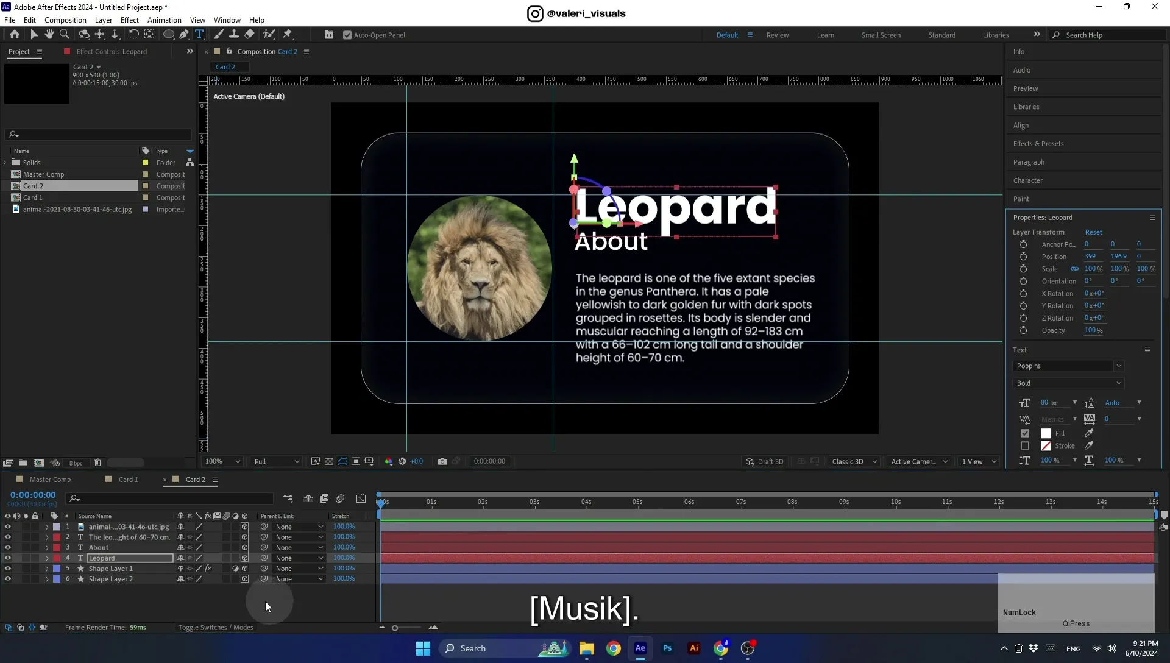The image size is (1170, 663).
Task: Click the white Fill color swatch
Action: tap(1046, 433)
